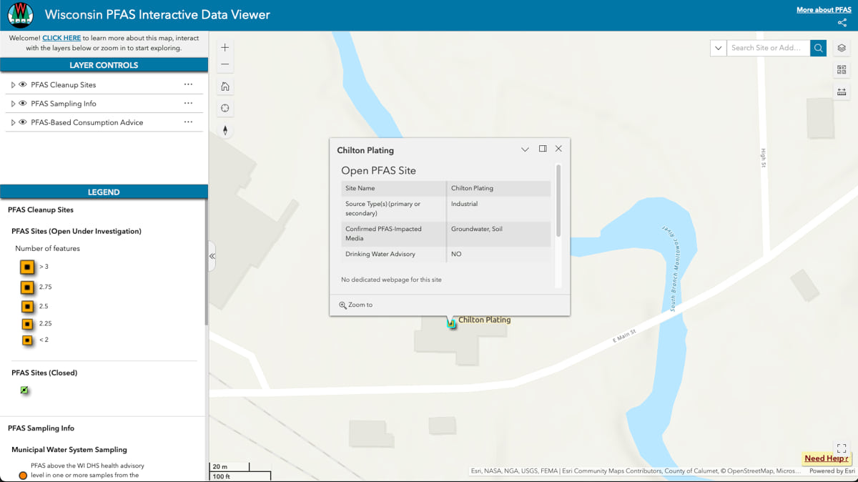
Task: Enter fullscreen map view
Action: click(x=842, y=447)
